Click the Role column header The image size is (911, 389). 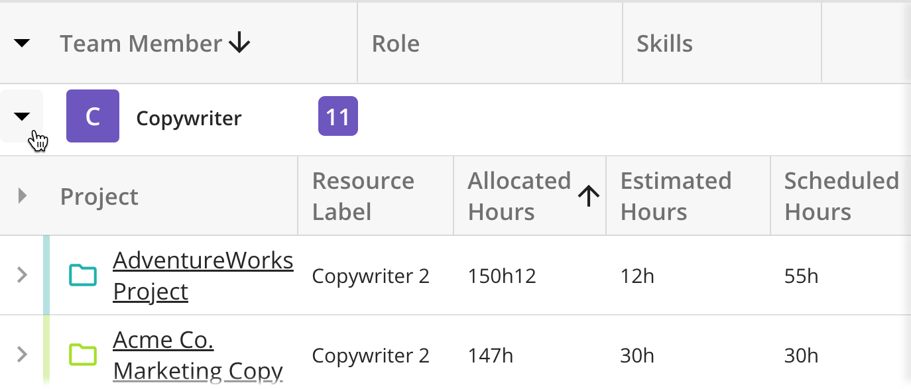click(x=395, y=42)
